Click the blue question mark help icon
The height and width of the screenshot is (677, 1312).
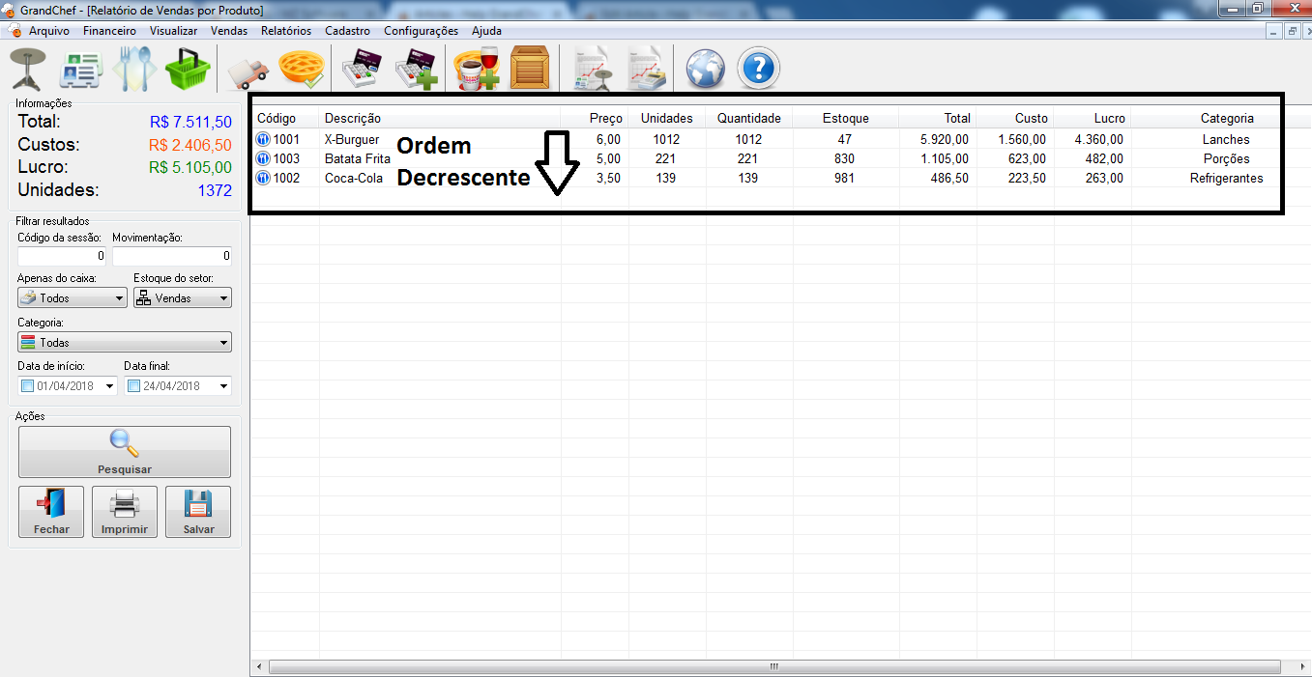click(x=758, y=70)
